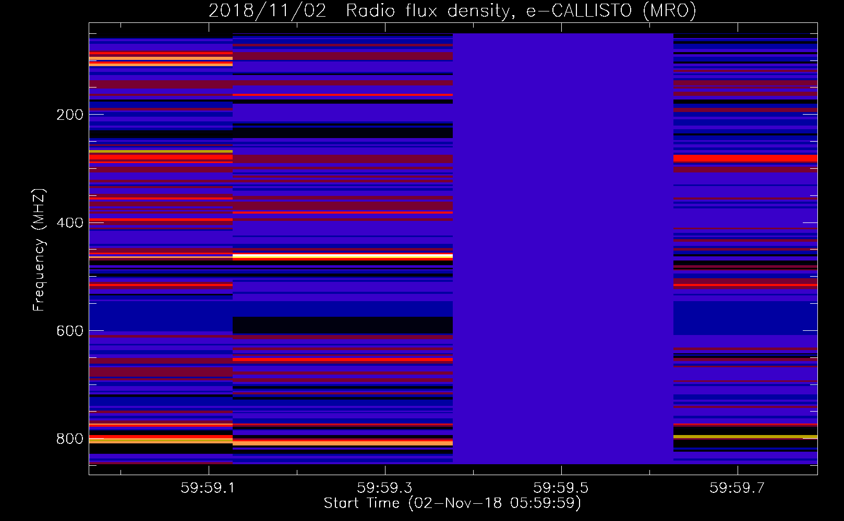Select the 200 frequency tick label
Screen dimensions: 844x521
[x=70, y=115]
